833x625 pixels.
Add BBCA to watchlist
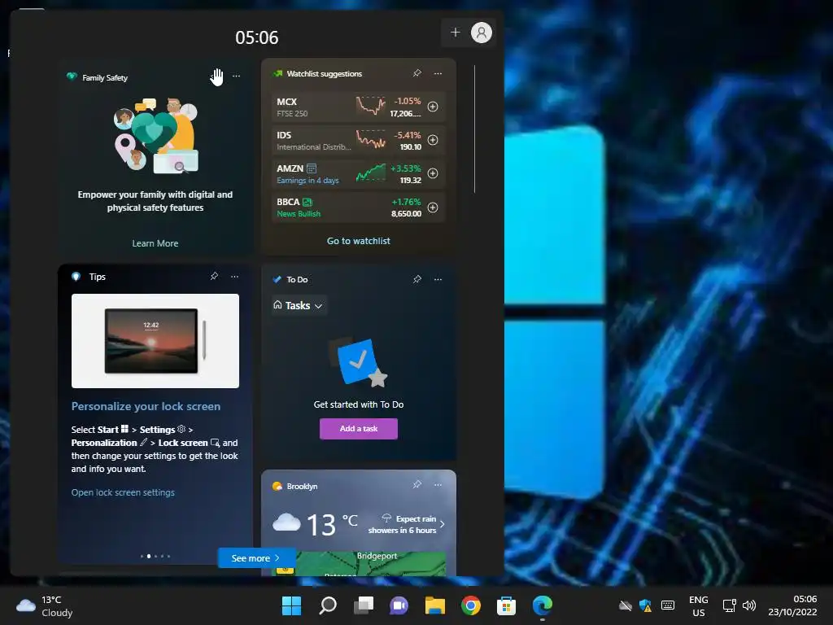coord(433,208)
